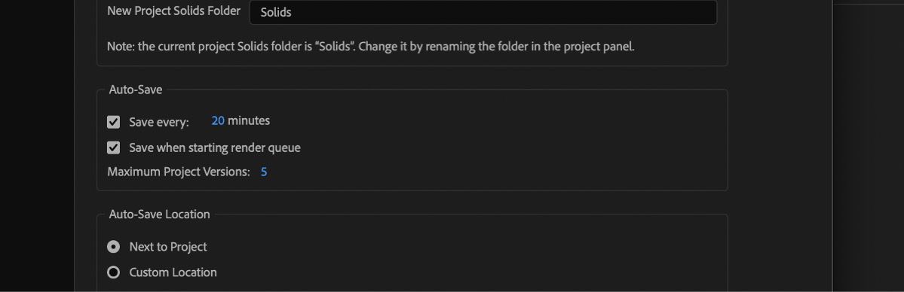Click the word Solids inside the folder field
Viewport: 904px width, 292px height.
pyautogui.click(x=276, y=12)
